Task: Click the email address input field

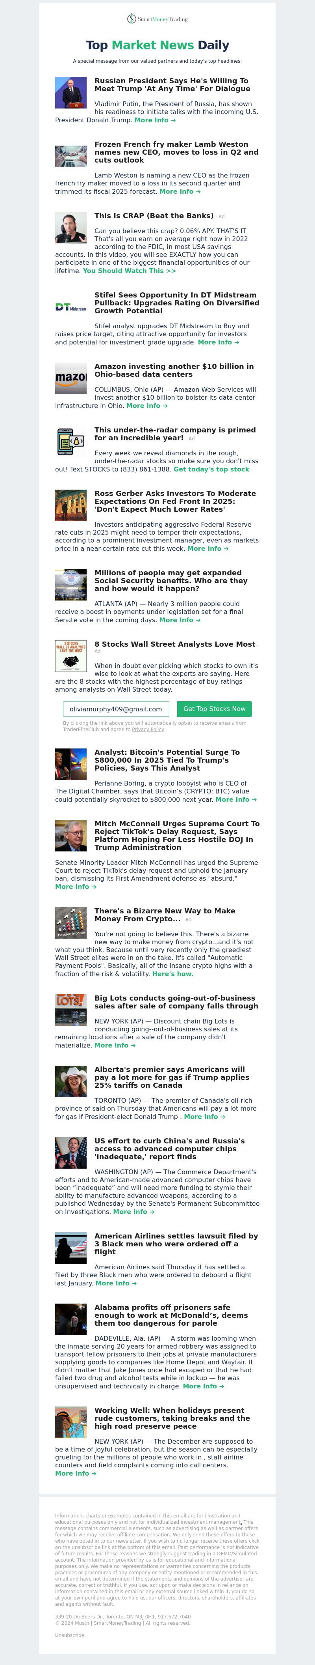Action: click(116, 709)
